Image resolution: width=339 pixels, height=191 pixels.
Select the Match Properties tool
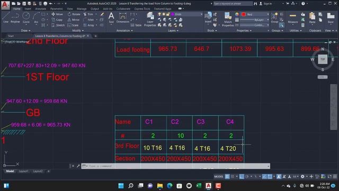pos(228,19)
